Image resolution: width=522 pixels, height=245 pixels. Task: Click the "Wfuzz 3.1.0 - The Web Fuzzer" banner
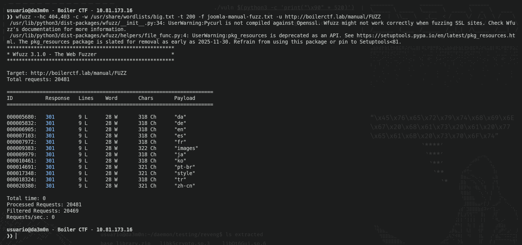coord(54,54)
